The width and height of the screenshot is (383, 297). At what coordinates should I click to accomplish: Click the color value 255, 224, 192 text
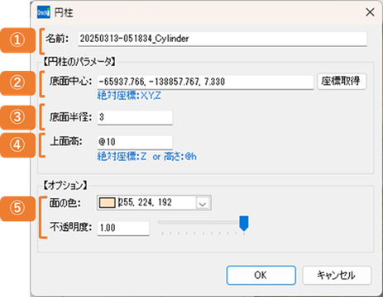(146, 202)
